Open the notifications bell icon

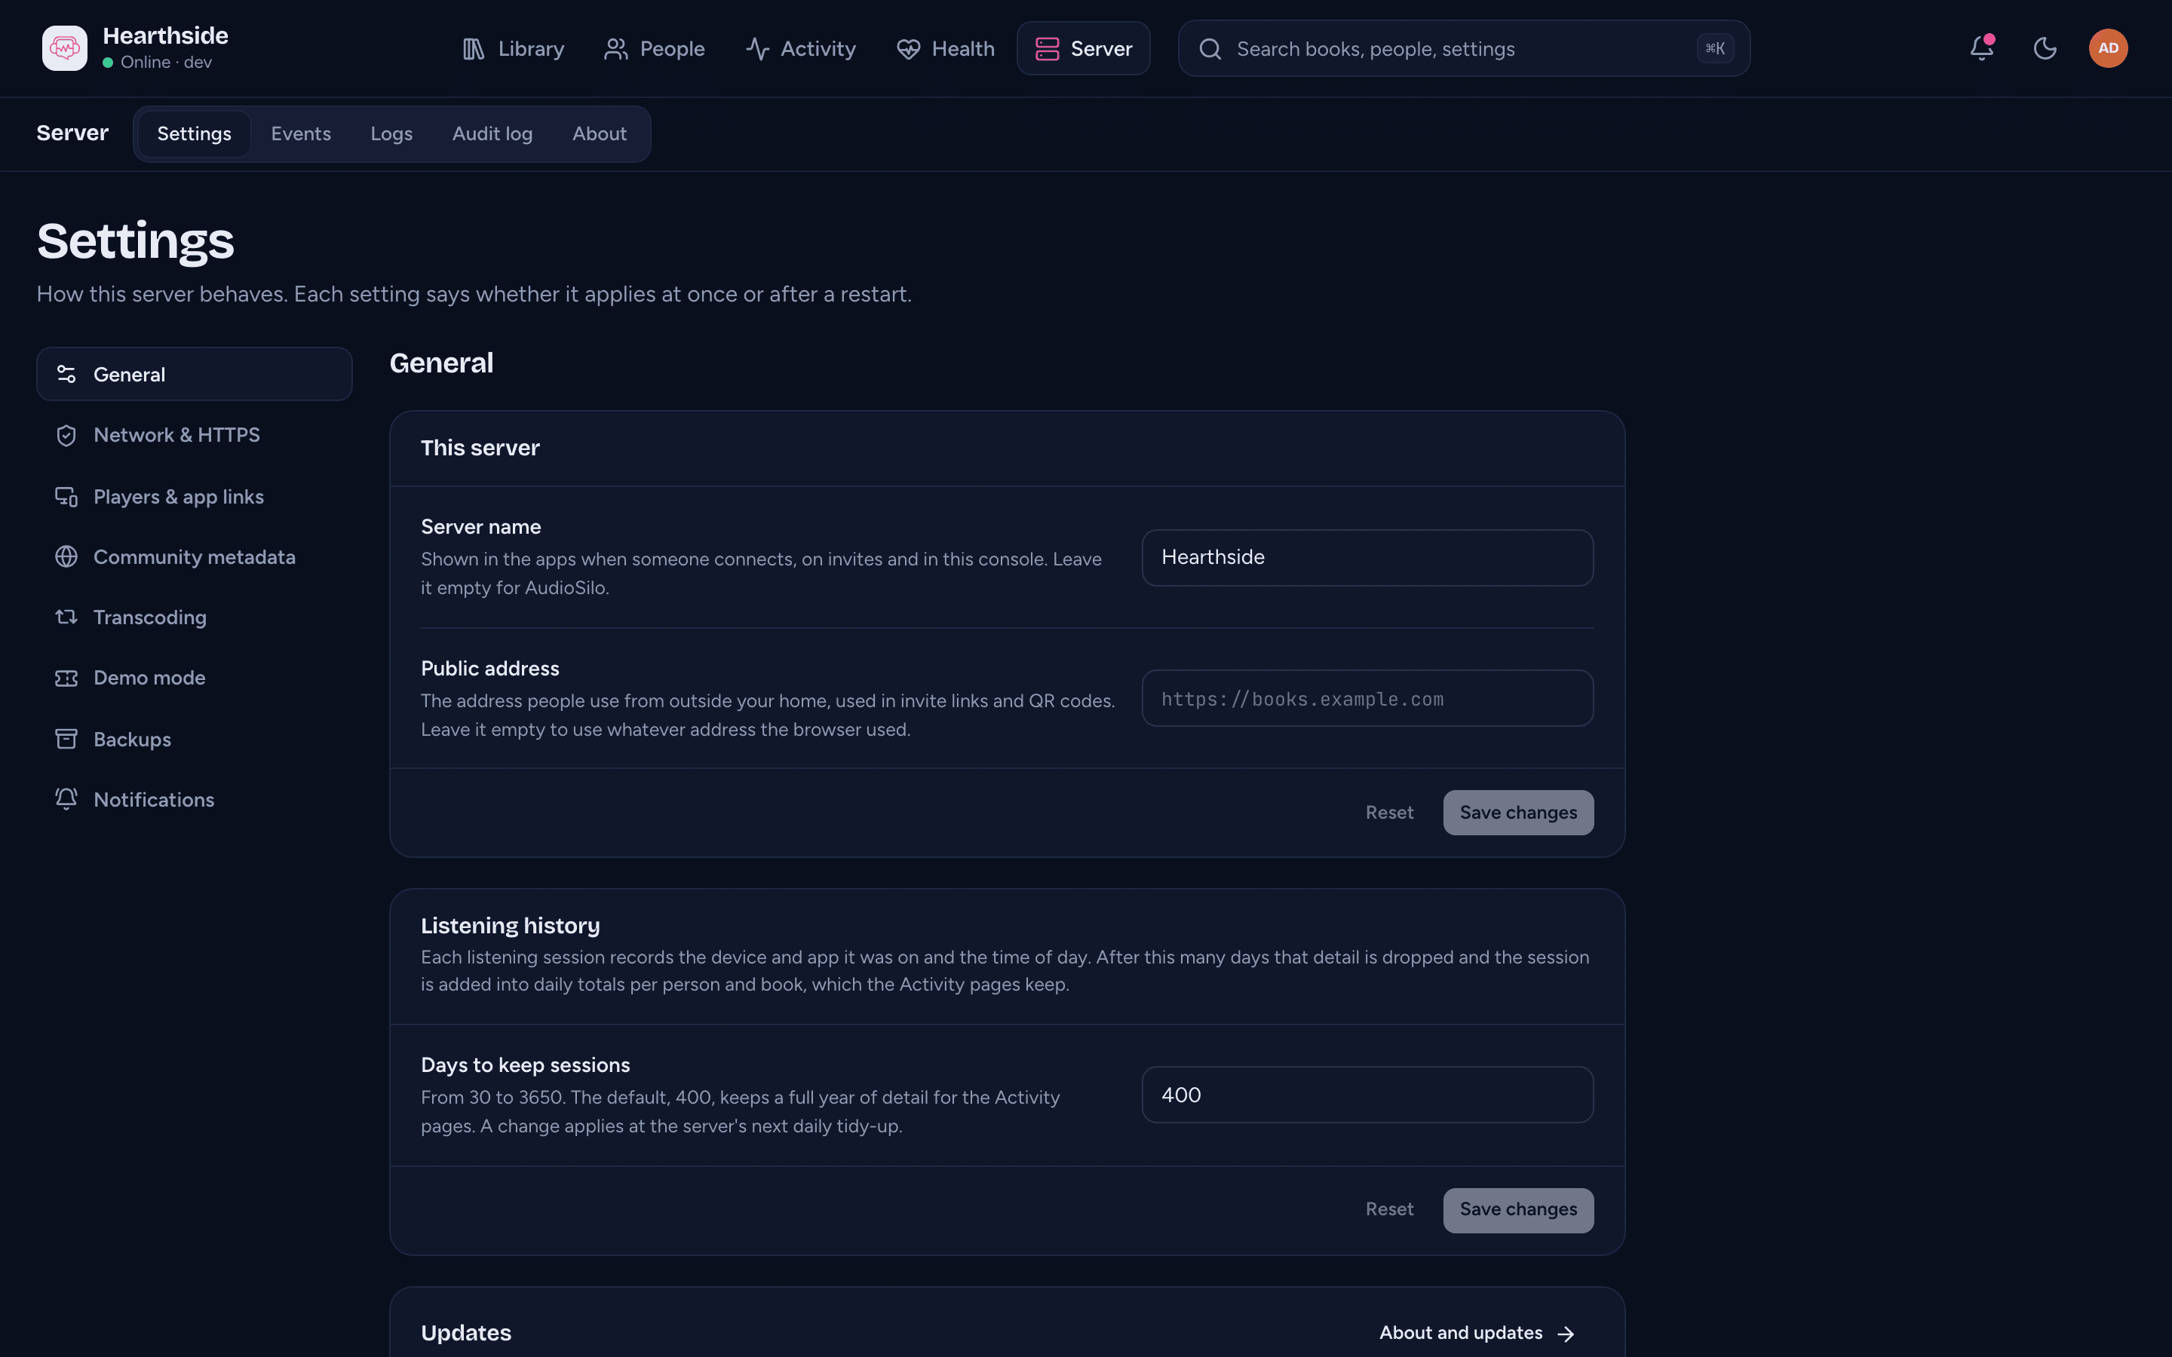(x=1982, y=48)
